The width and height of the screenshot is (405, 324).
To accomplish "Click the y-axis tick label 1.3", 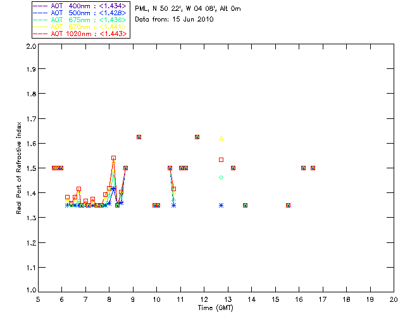I will 31,218.
